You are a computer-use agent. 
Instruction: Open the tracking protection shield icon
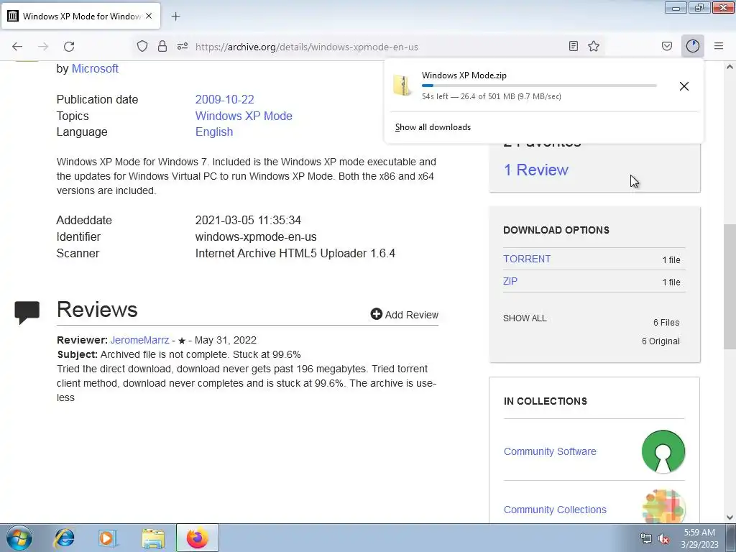(x=142, y=46)
